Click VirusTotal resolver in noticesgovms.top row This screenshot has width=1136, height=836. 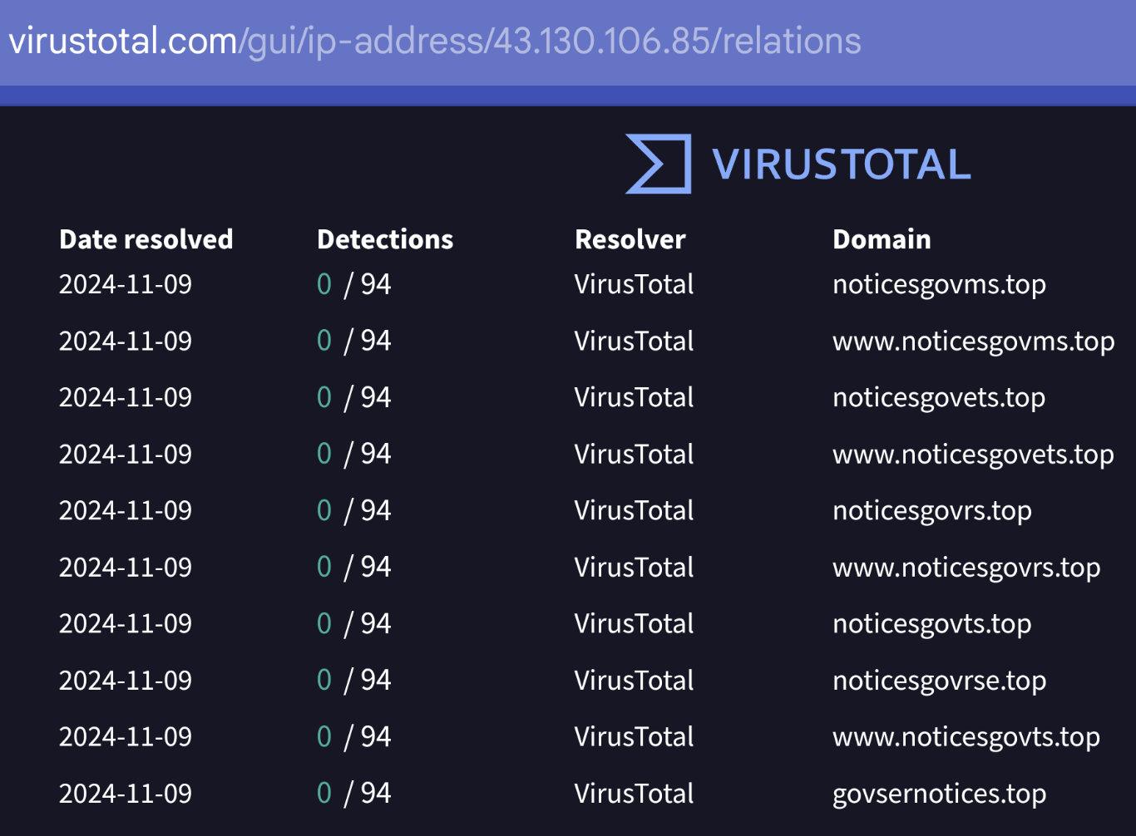tap(635, 284)
